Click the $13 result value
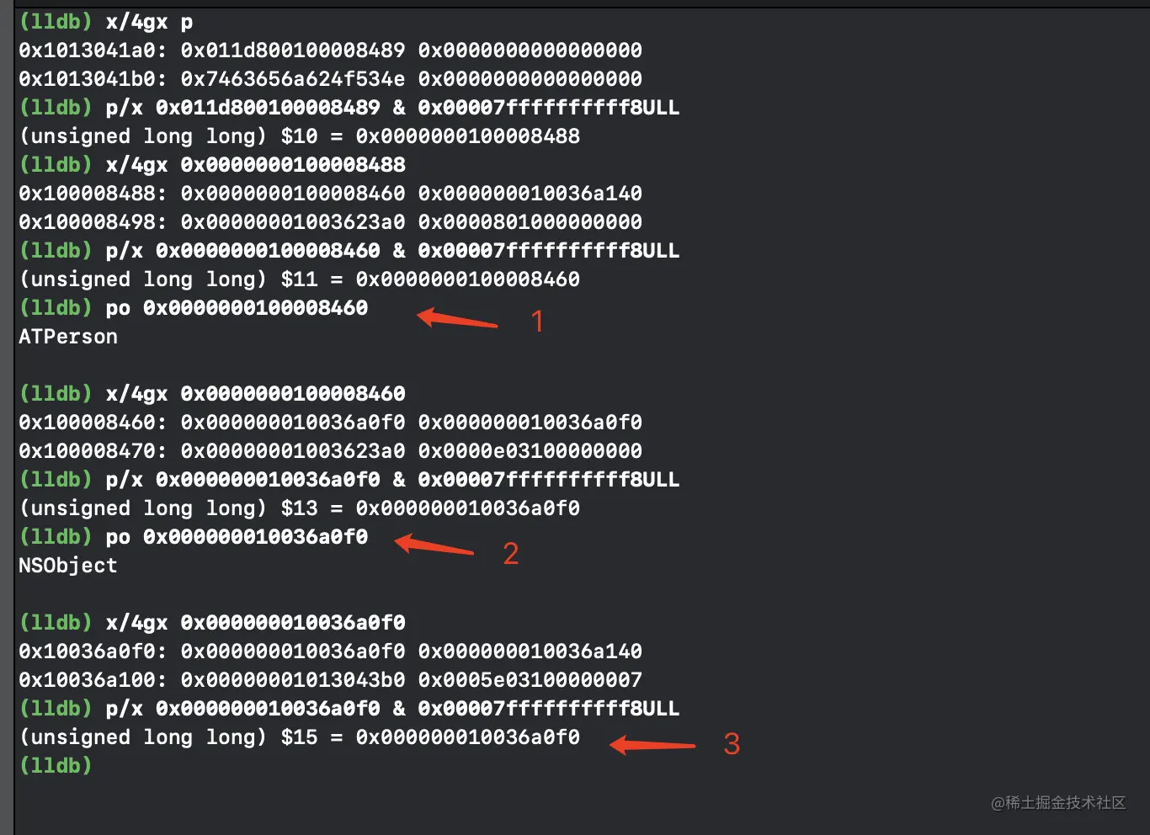Viewport: 1150px width, 835px height. click(468, 508)
